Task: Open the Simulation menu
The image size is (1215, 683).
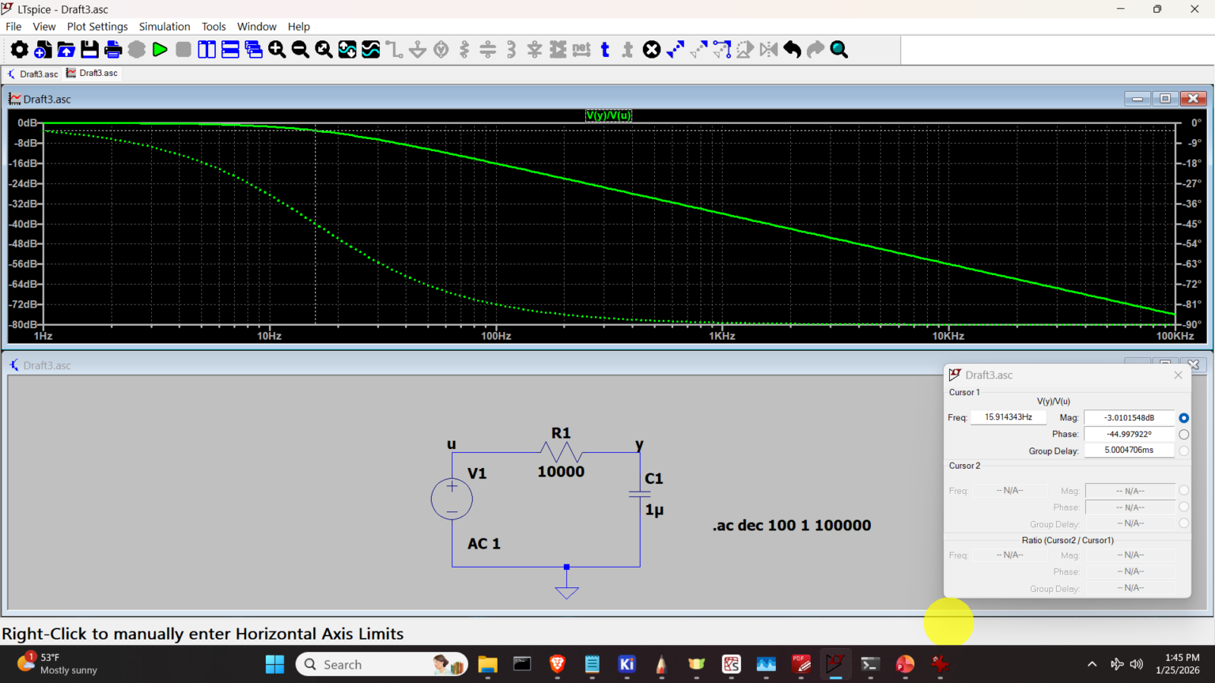Action: pos(164,26)
